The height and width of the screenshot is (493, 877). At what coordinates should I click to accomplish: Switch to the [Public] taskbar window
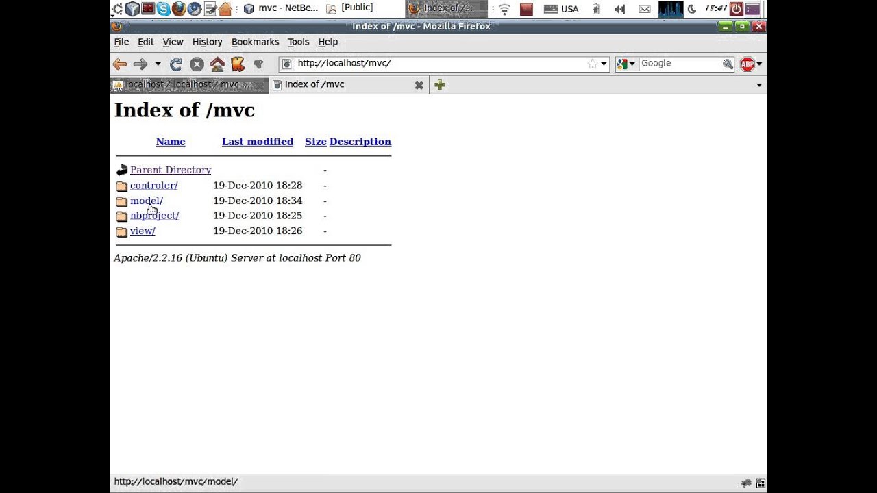click(349, 8)
